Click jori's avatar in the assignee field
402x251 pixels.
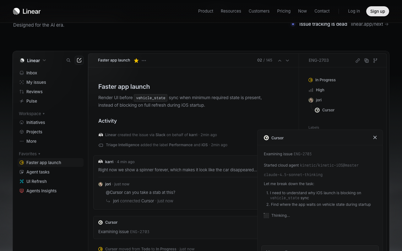tap(311, 100)
